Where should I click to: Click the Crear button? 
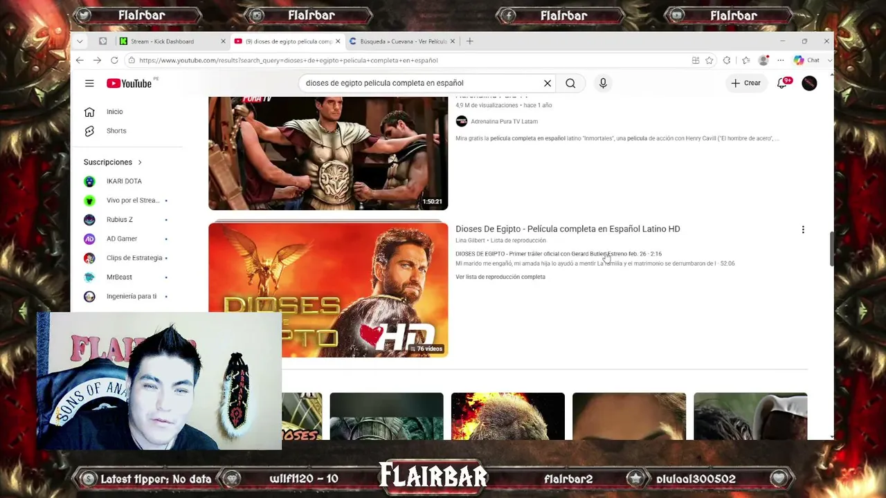[745, 83]
